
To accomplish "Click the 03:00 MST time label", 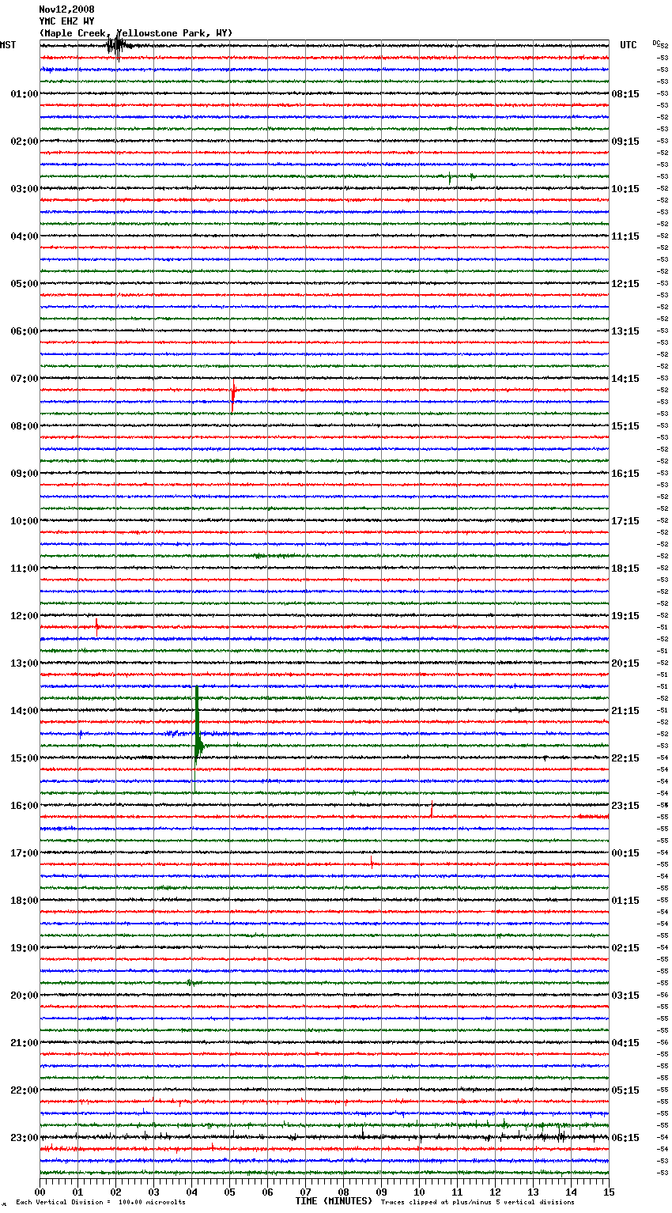I will click(25, 189).
